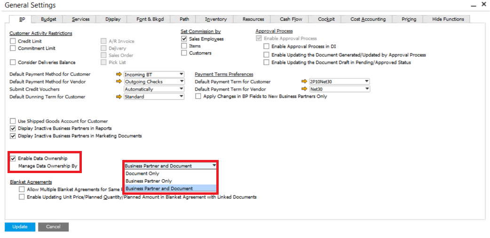Image resolution: width=490 pixels, height=238 pixels.
Task: Enable Use Shipped Goods Account for Customer
Action: [13, 121]
